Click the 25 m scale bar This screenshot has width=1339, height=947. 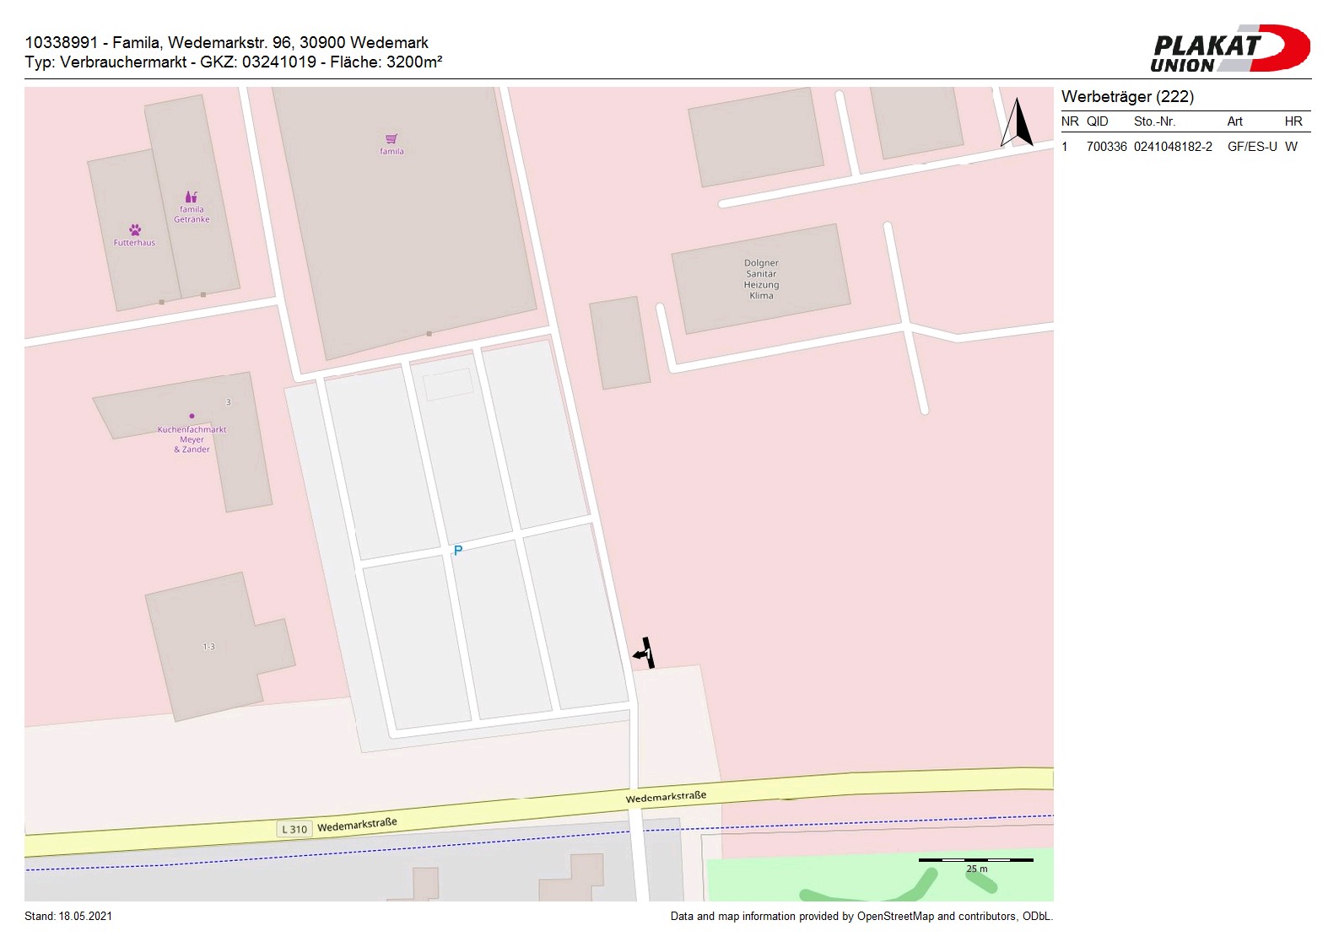[975, 861]
